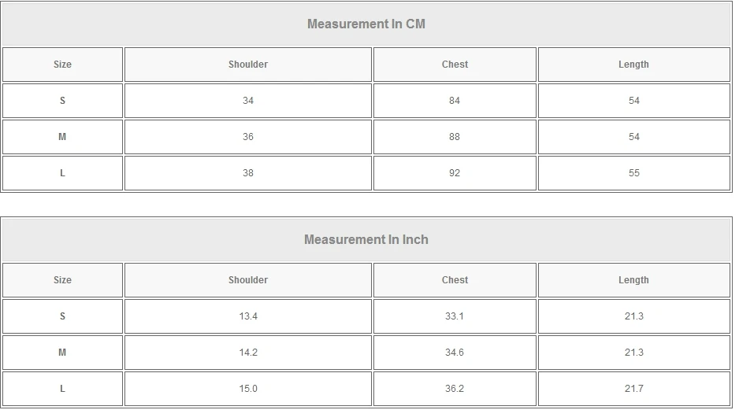Click the Size header in the Inch table

point(62,280)
